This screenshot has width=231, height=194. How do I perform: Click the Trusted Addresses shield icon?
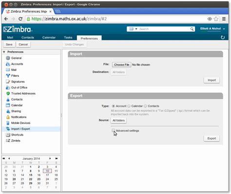[8, 93]
